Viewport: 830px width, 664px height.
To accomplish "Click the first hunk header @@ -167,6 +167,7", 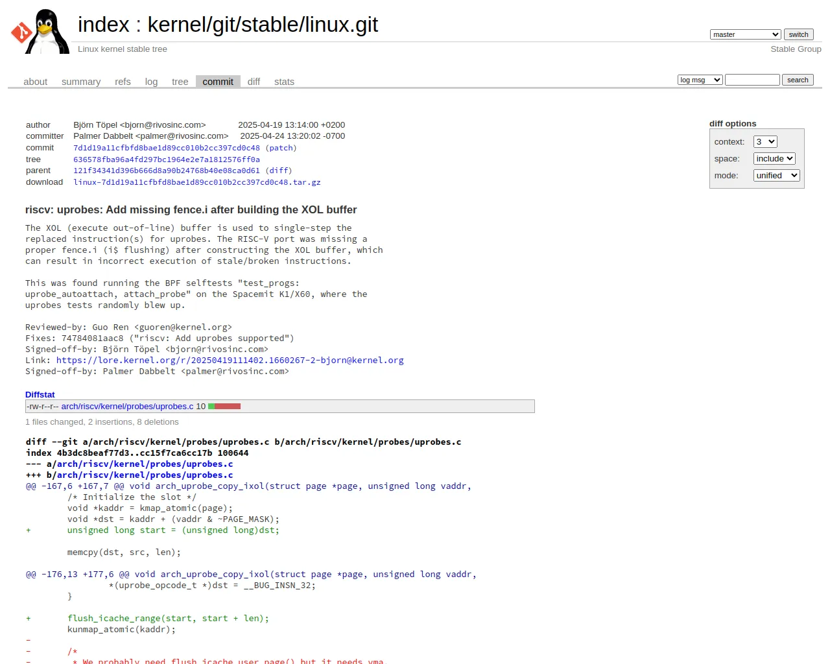I will pos(248,486).
